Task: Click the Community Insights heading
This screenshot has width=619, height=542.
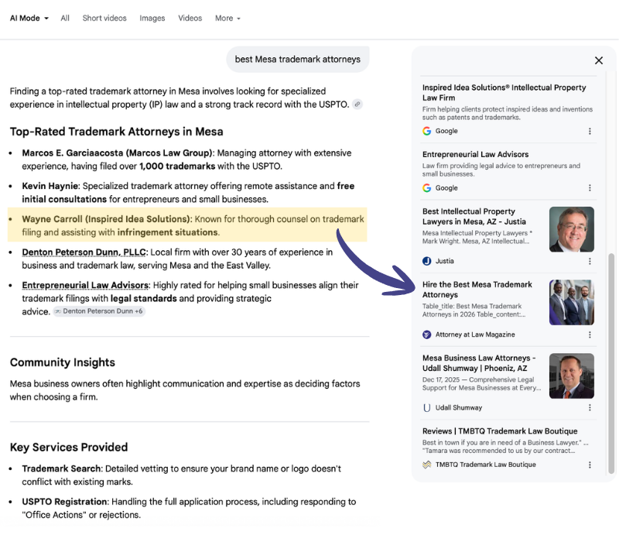Action: tap(63, 362)
